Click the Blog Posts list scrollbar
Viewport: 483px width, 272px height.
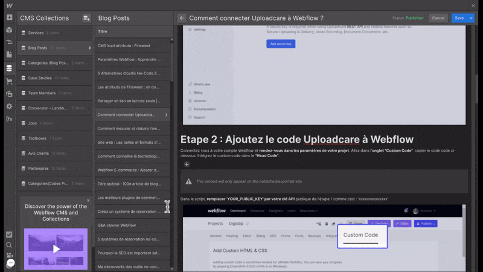pos(172,62)
